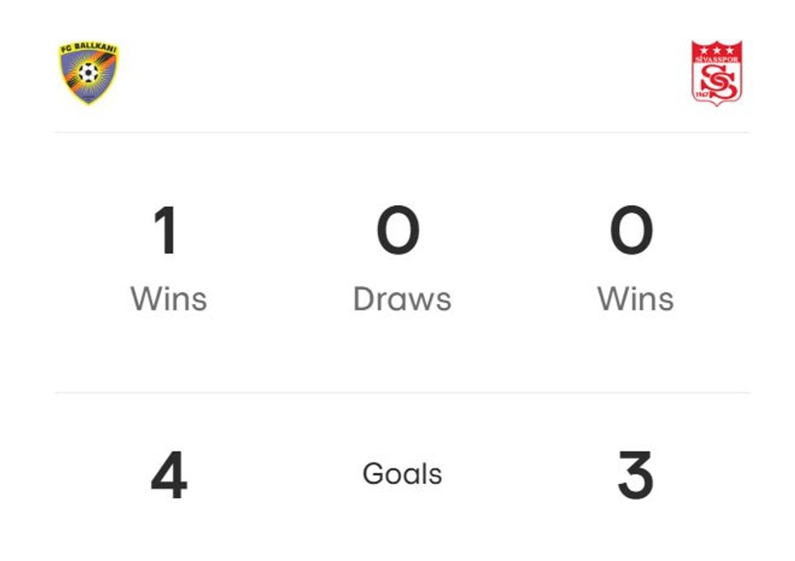Screen dimensions: 795x561
Task: Click the FC Ballkani shield crest
Action: pos(88,73)
